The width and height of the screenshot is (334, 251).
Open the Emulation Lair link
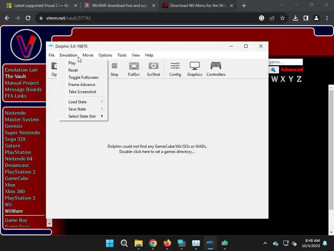click(22, 70)
